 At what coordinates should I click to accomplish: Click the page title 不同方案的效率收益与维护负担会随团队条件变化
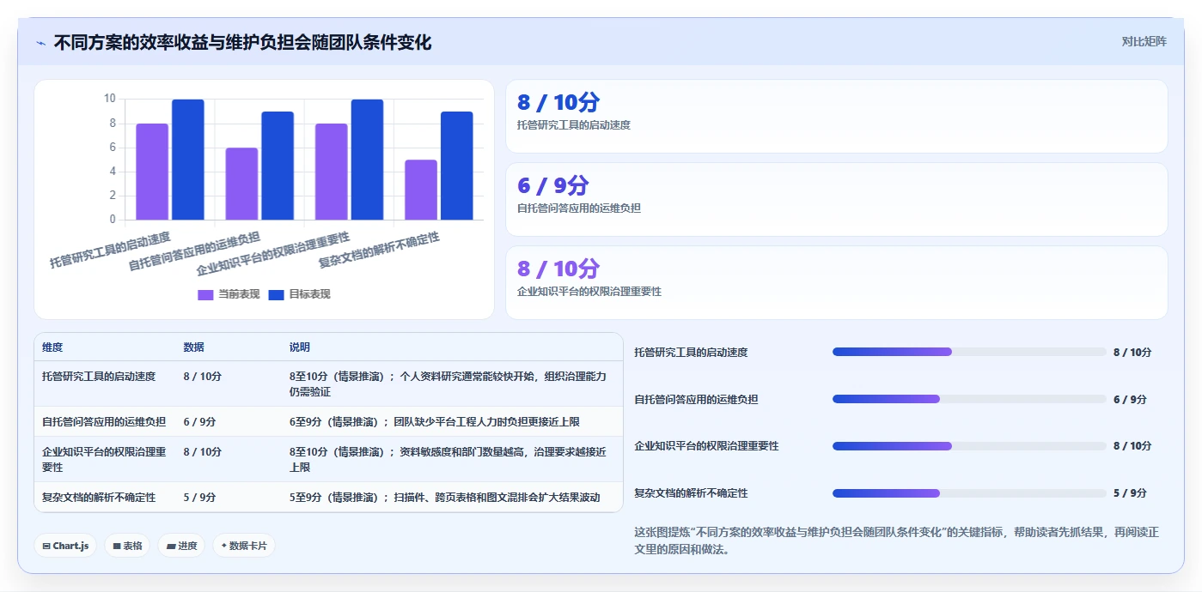242,42
